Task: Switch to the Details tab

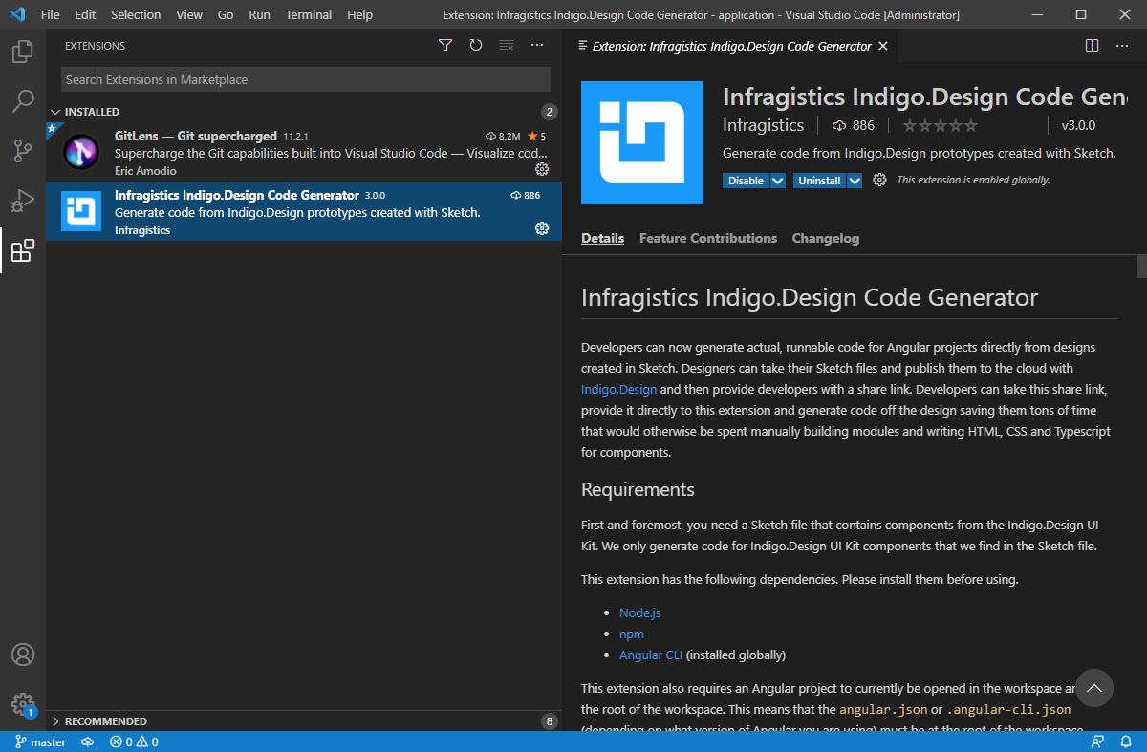Action: (x=602, y=238)
